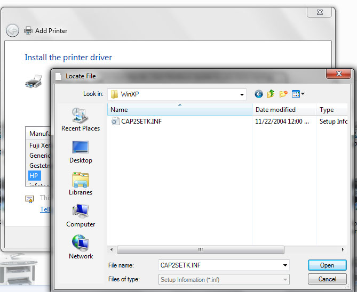Expand the File name dropdown arrow

point(285,265)
